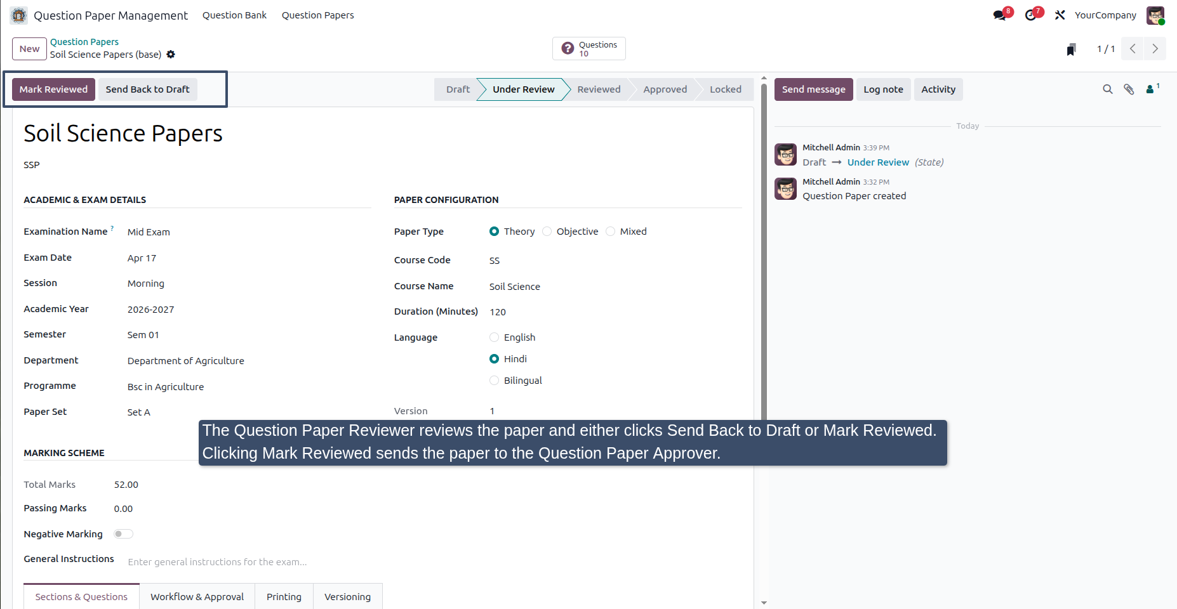
Task: Click Mitchell Admin avatar on state change message
Action: tap(785, 154)
